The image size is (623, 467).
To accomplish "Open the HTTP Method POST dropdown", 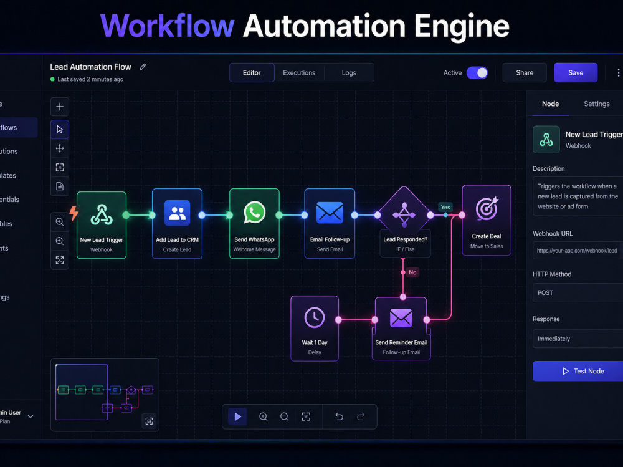I will pos(578,293).
